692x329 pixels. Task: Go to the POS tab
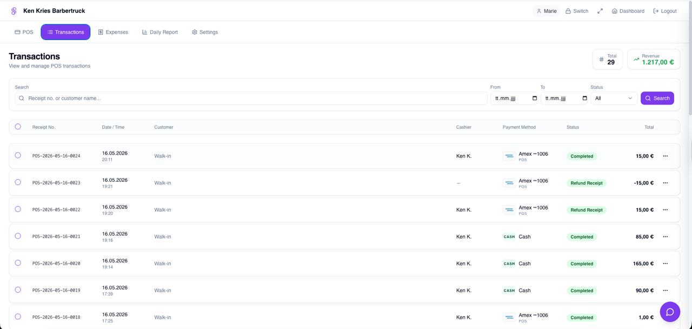pos(24,32)
